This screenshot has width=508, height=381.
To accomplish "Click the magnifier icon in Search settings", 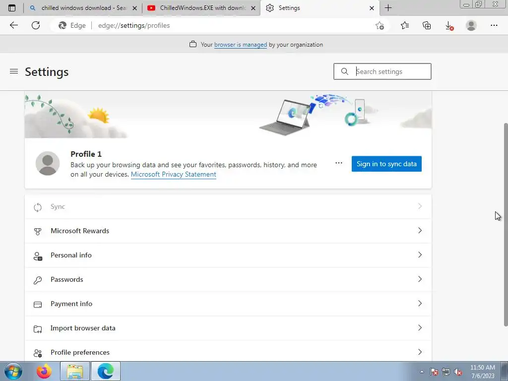I will point(345,71).
